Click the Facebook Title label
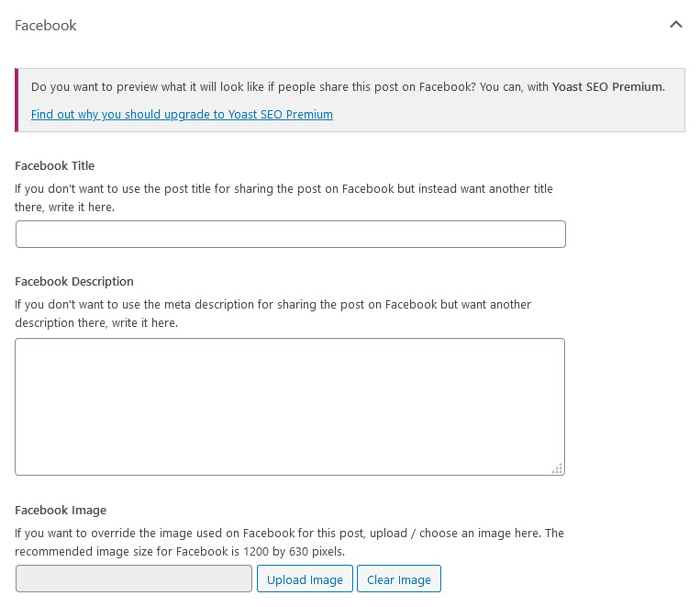 55,166
